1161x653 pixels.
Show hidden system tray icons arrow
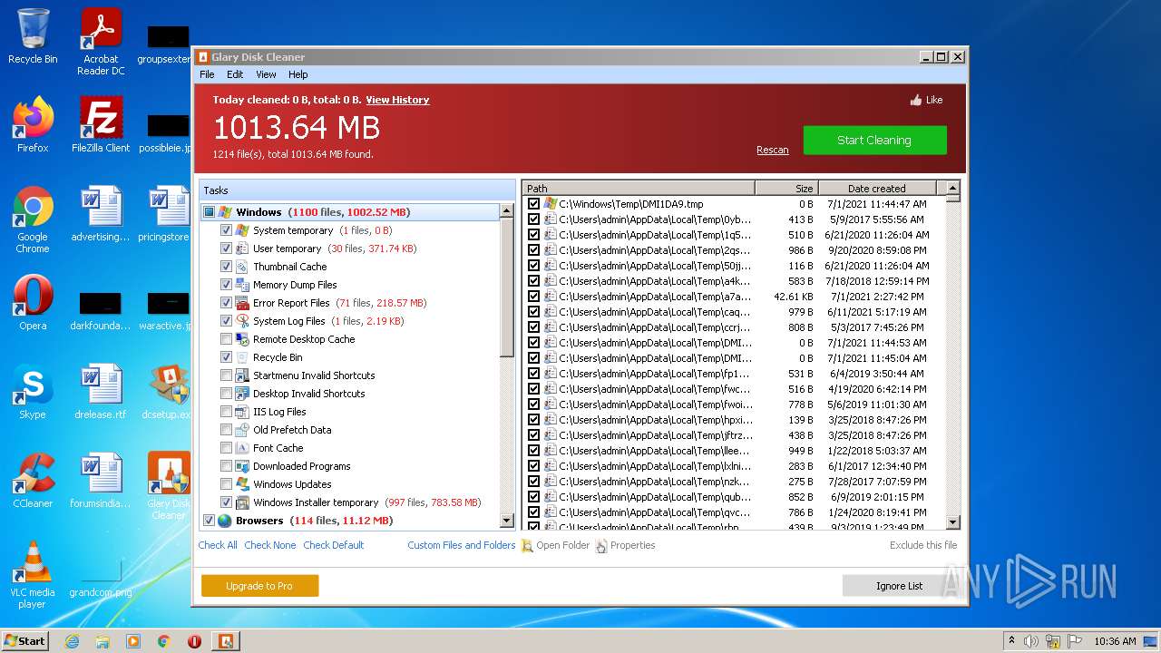(x=1011, y=641)
